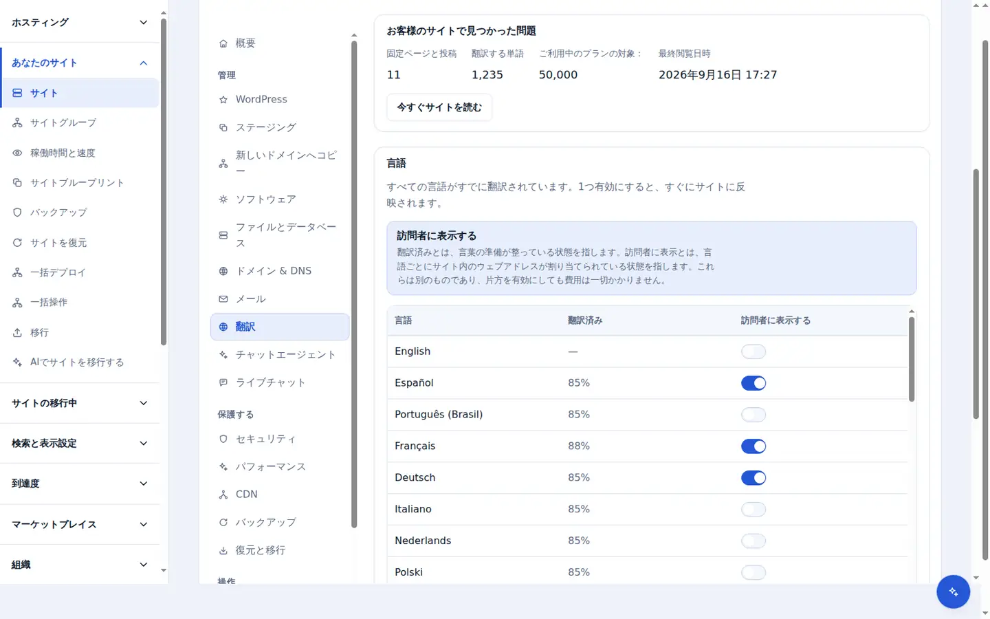990x619 pixels.
Task: Click the sparkle icon for AIでサイトを移行する
Action: click(x=17, y=362)
